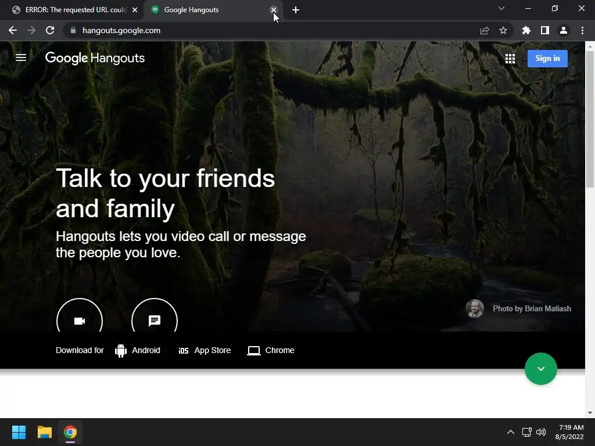Open the Google apps grid launcher

click(x=510, y=59)
